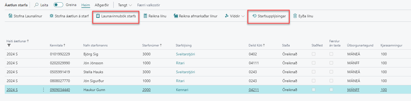Open Launavinnubók starfs clipboard icon
The height and width of the screenshot is (101, 411).
98,16
